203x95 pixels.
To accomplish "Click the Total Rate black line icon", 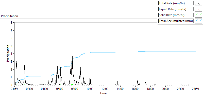I will pos(198,3).
